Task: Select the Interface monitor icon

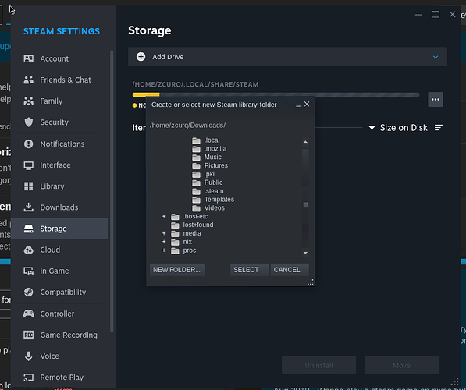Action: (x=29, y=165)
